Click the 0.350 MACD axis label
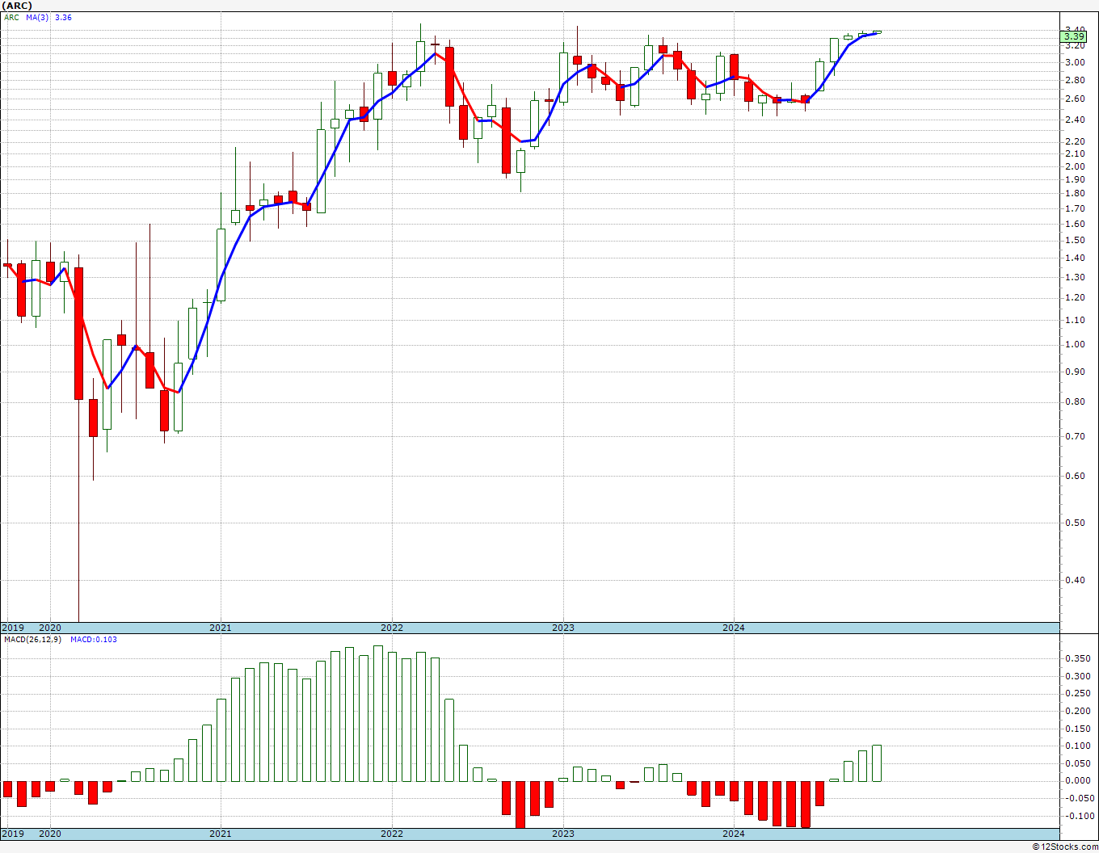This screenshot has width=1099, height=853. click(1077, 658)
